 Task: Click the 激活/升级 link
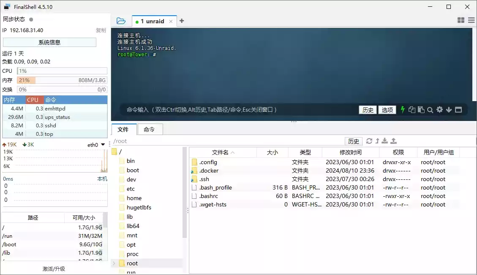coord(54,269)
